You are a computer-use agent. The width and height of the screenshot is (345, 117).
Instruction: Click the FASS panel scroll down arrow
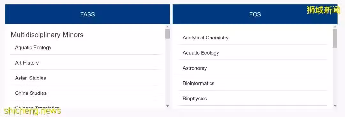[167, 106]
